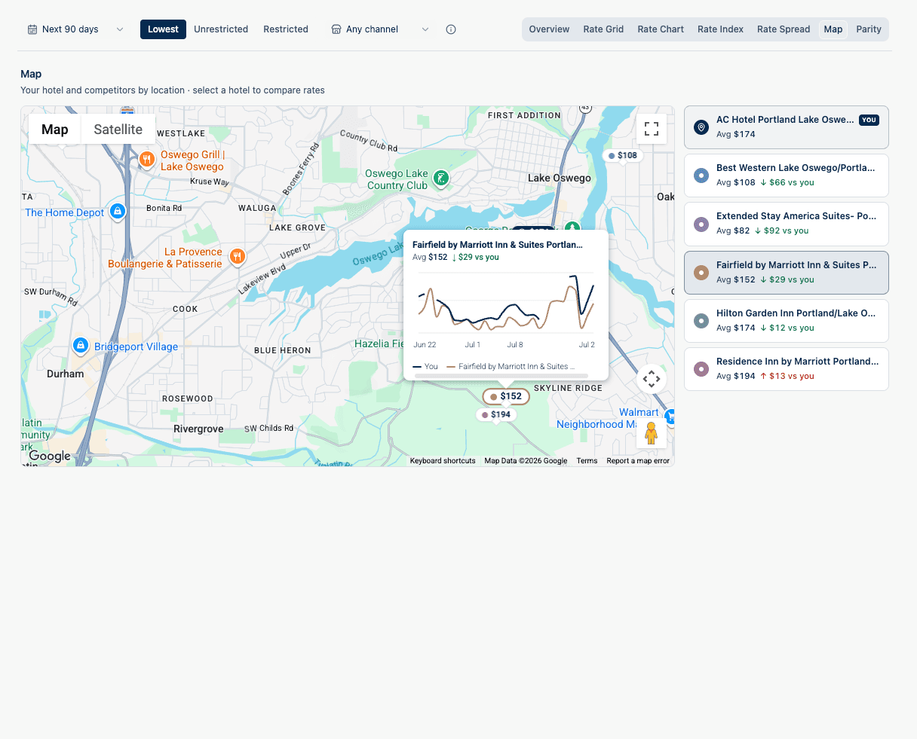The height and width of the screenshot is (739, 917).
Task: Open the map camera controls
Action: click(x=652, y=379)
